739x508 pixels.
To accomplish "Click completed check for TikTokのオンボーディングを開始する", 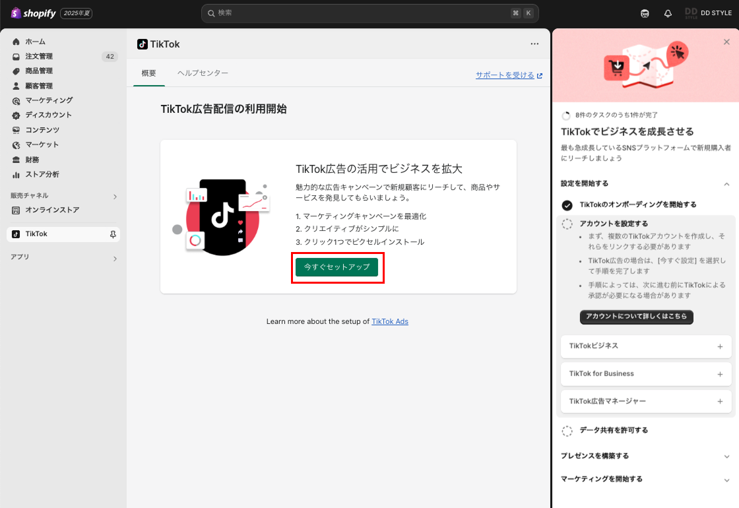I will 567,205.
